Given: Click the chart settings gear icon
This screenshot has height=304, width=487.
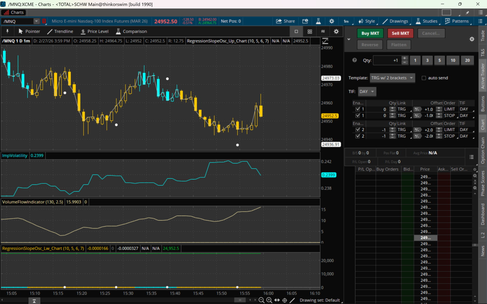Looking at the screenshot, I should [x=332, y=21].
